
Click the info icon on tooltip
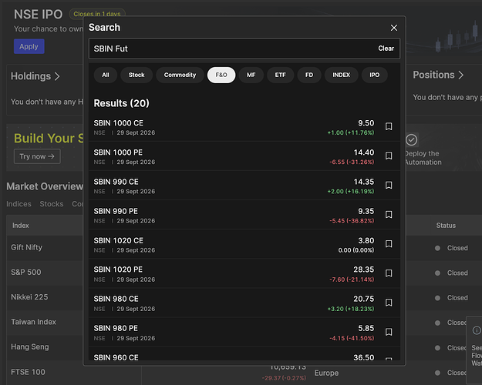coord(477,330)
